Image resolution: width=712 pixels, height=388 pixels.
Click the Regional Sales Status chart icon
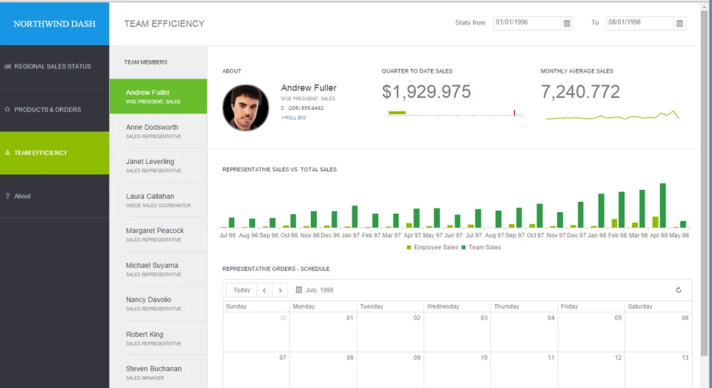[8, 66]
